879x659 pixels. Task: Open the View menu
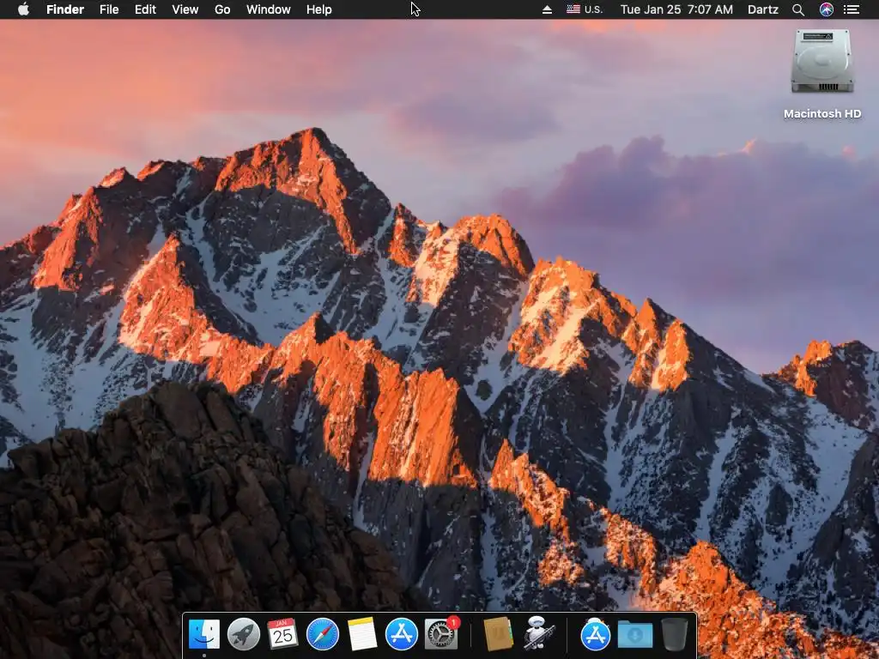[185, 9]
